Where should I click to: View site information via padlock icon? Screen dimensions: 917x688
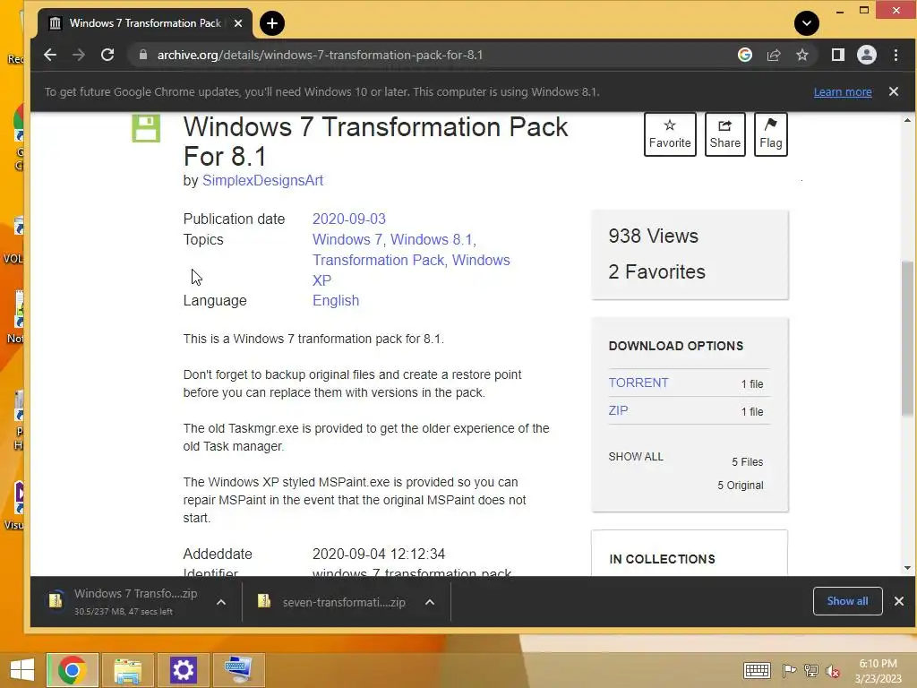click(142, 55)
